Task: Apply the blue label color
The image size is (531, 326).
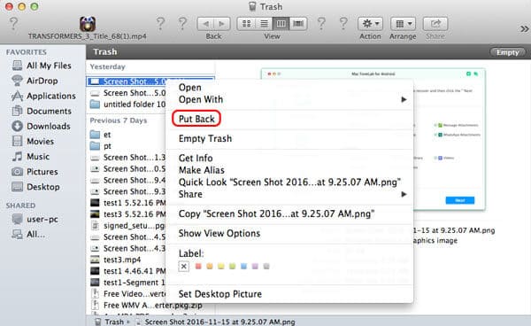Action: click(x=244, y=267)
